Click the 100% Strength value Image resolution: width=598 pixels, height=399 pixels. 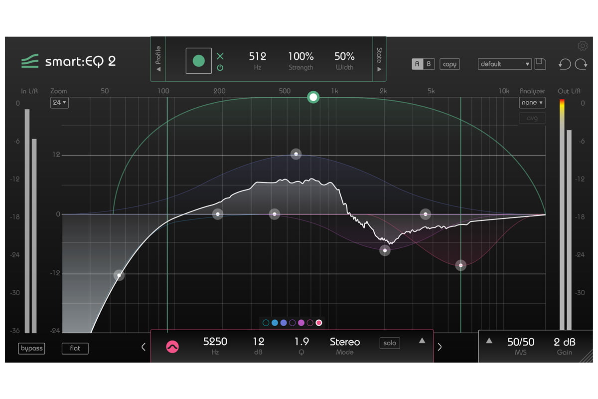pos(300,56)
